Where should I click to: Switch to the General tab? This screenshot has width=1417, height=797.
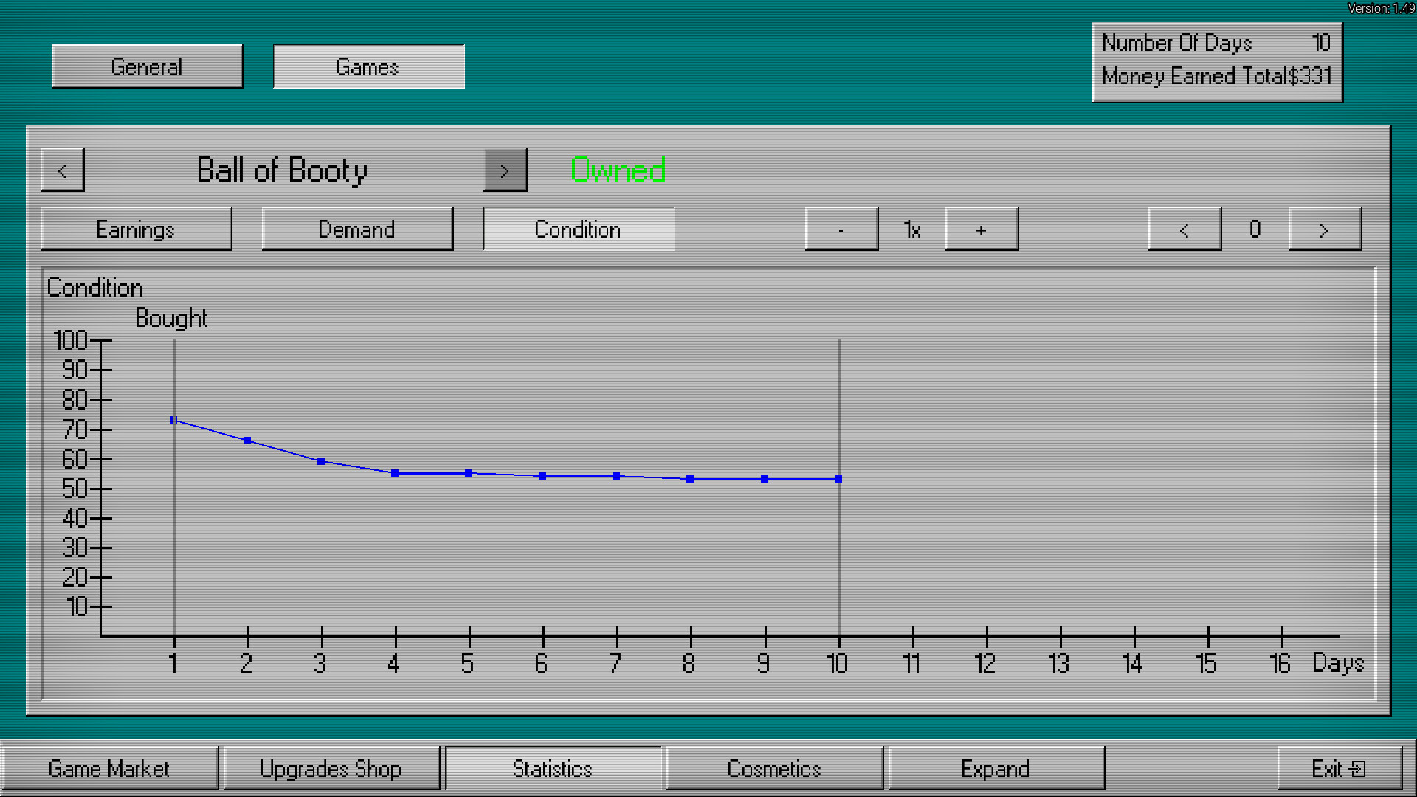[x=147, y=66]
